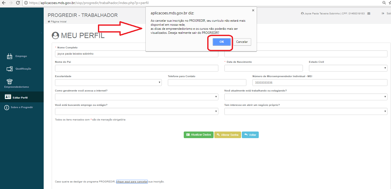The image size is (391, 189).
Task: Close the dialog with the X icon
Action: [253, 10]
